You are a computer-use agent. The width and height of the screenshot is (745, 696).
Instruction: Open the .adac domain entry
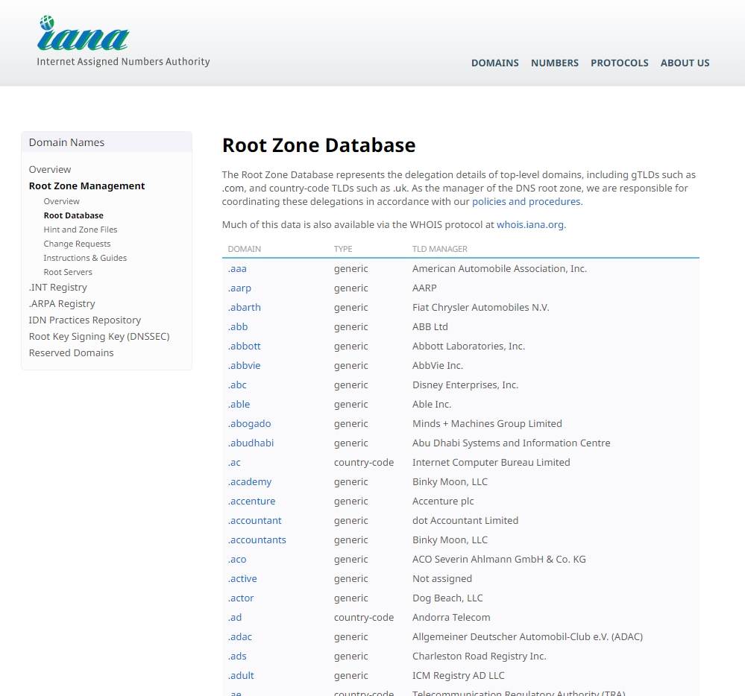point(240,637)
